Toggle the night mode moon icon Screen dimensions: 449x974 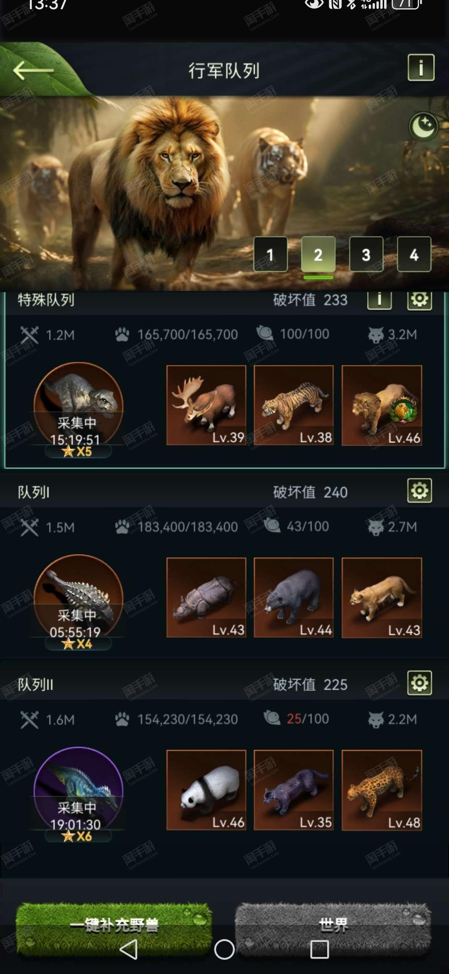pyautogui.click(x=424, y=127)
